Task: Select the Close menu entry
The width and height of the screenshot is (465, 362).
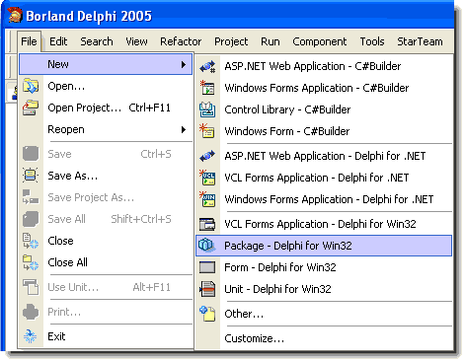Action: click(106, 241)
